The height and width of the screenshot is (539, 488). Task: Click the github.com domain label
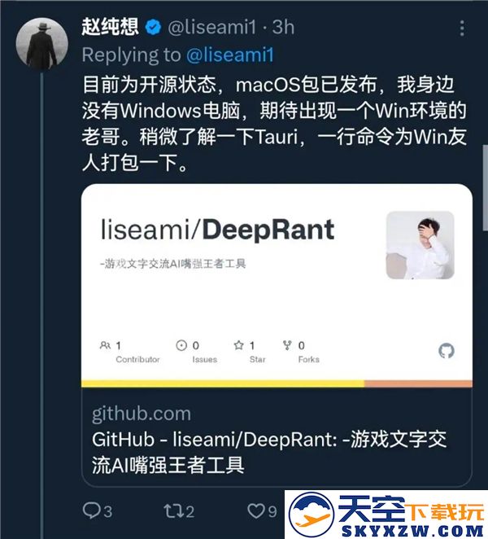coord(142,414)
